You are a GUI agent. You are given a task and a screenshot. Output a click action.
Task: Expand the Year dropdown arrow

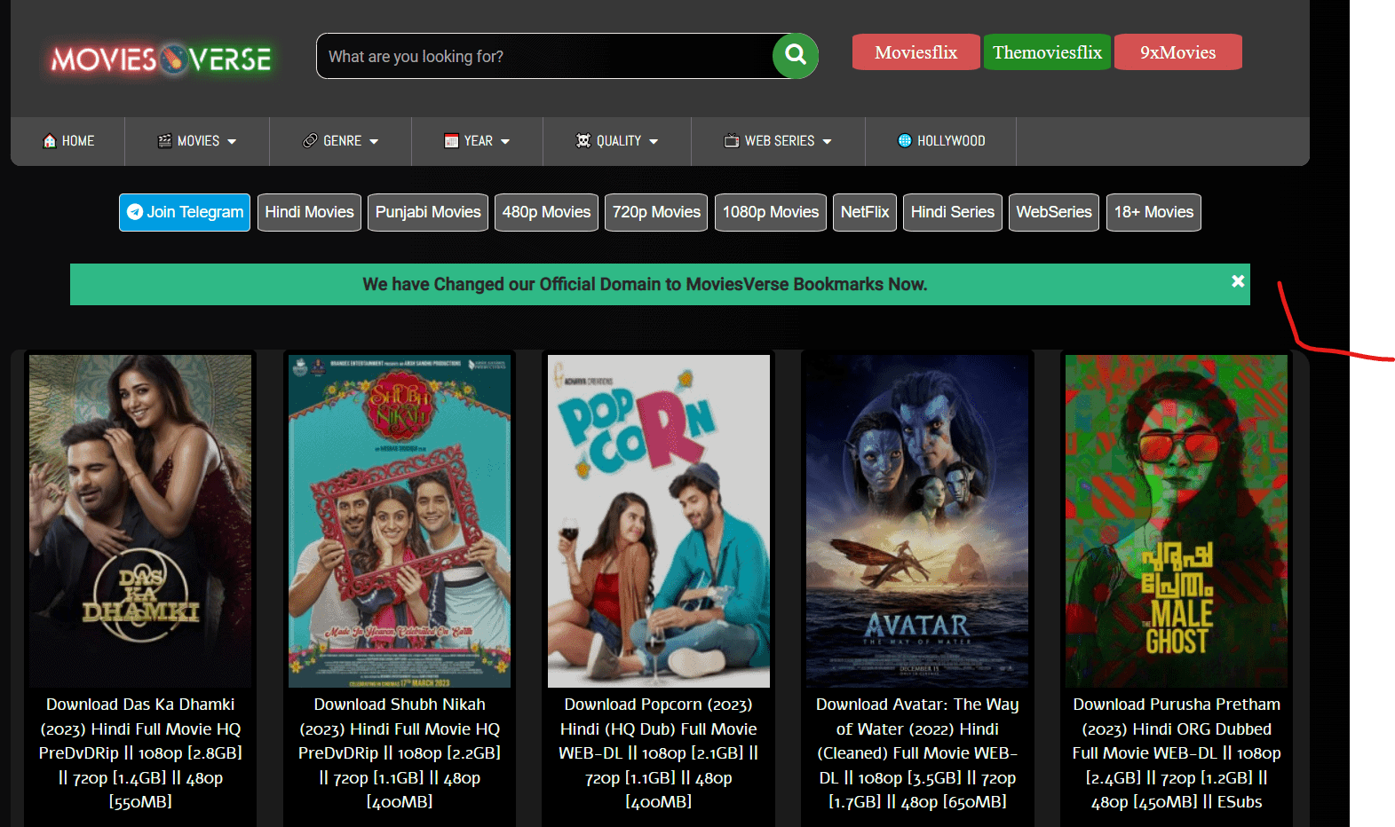(x=505, y=142)
